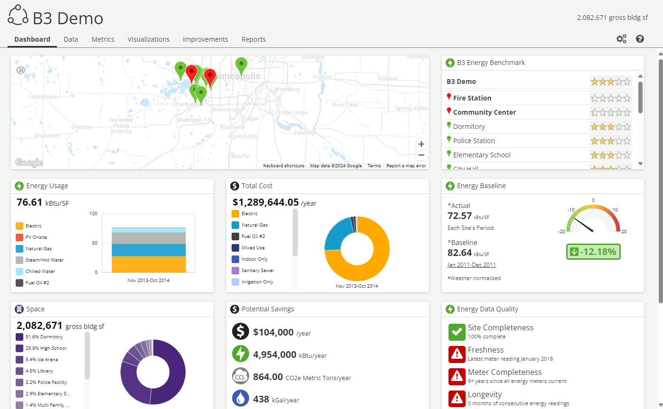Click the Elementary School green pin icon
Viewport: 663px width, 409px height.
point(449,154)
